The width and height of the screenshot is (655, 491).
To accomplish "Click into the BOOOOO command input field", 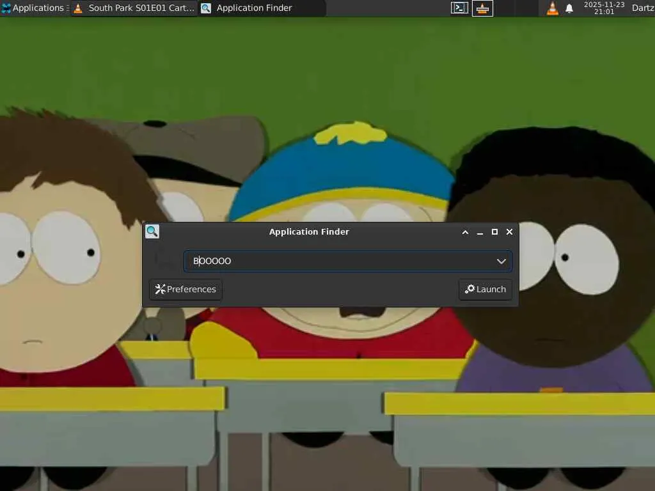I will 347,261.
